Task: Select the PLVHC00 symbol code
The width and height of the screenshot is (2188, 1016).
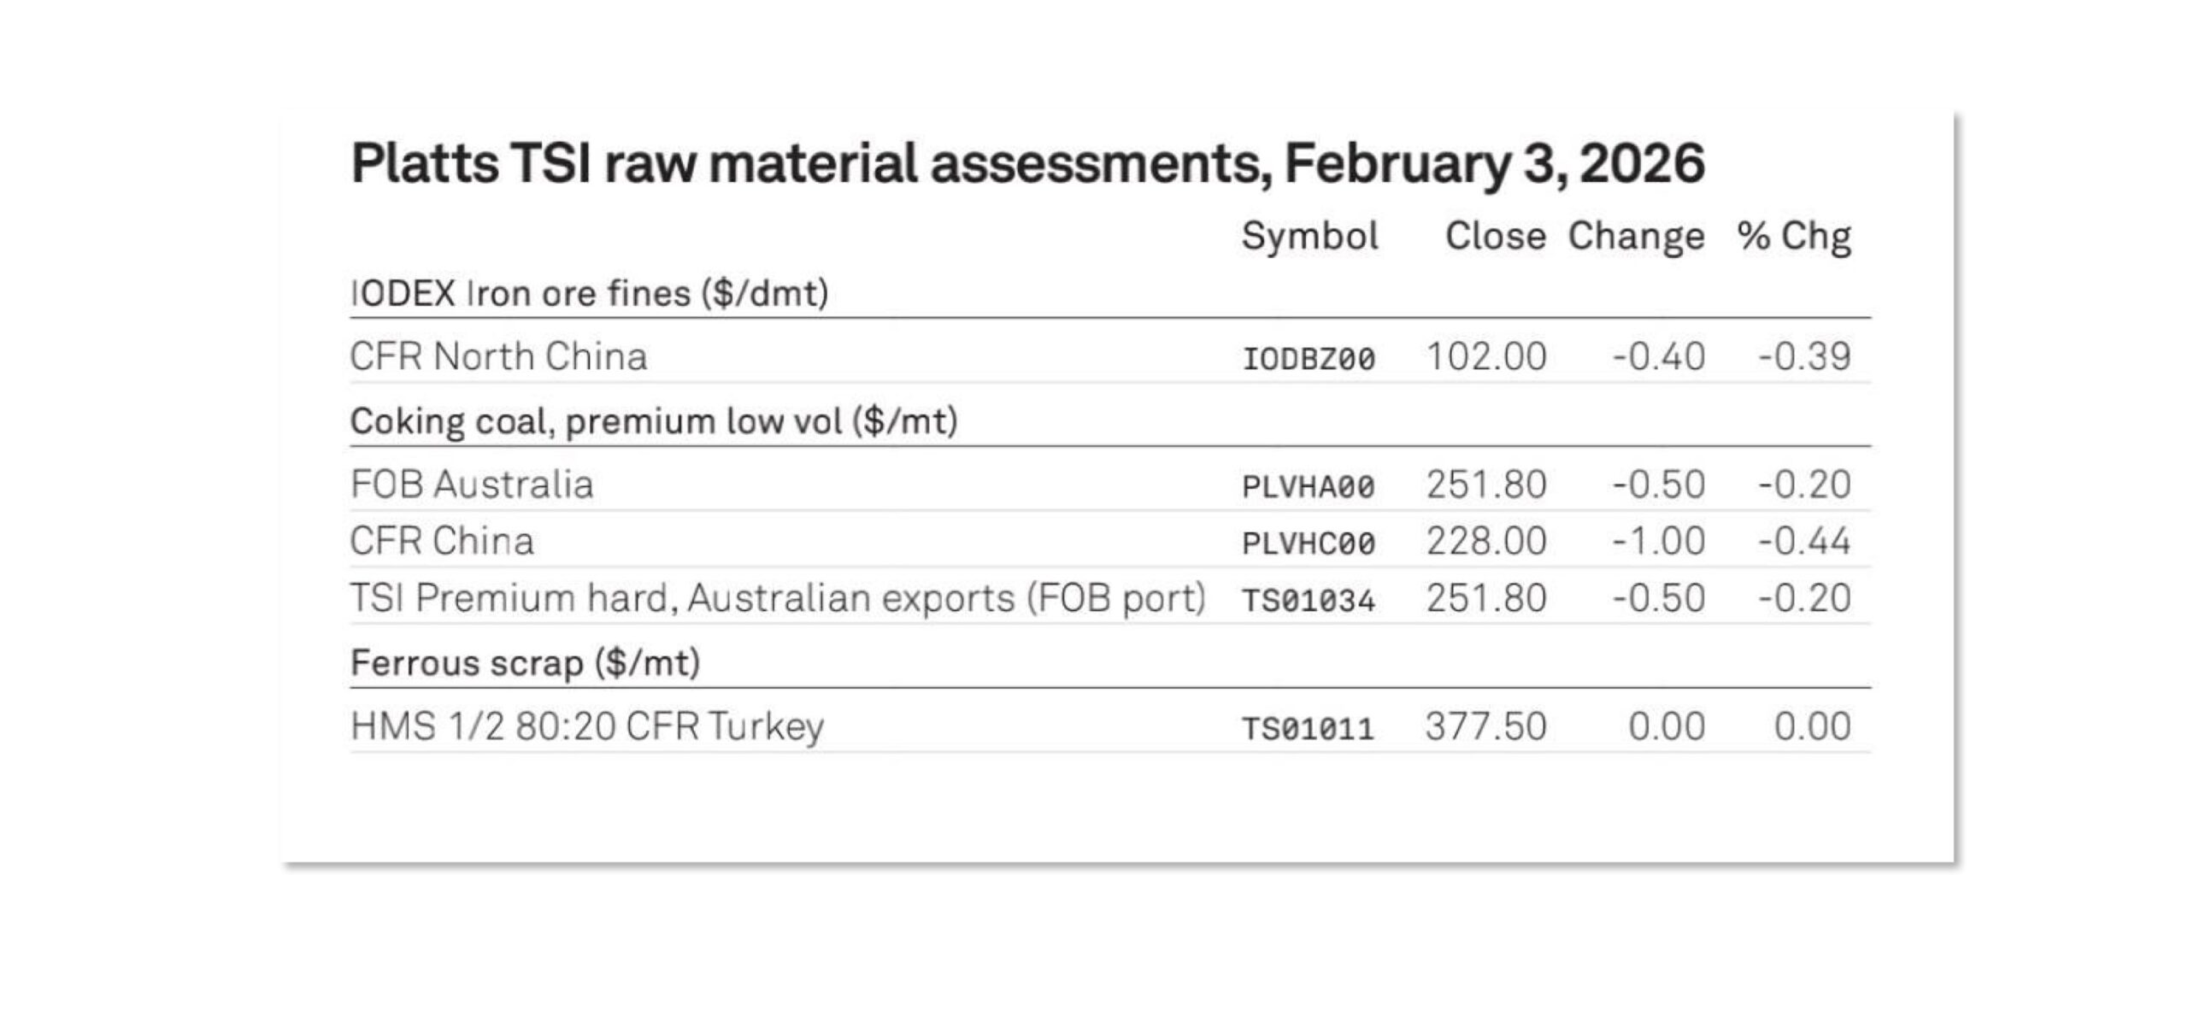Action: [x=1309, y=543]
